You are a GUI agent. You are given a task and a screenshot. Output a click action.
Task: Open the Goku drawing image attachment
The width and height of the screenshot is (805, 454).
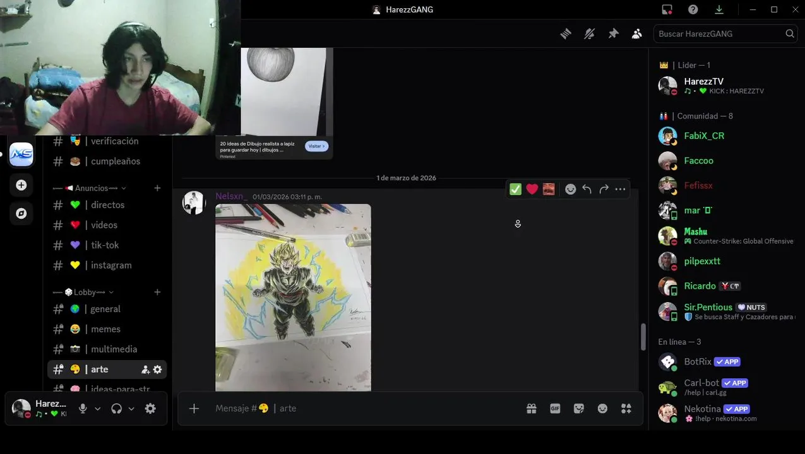(293, 298)
